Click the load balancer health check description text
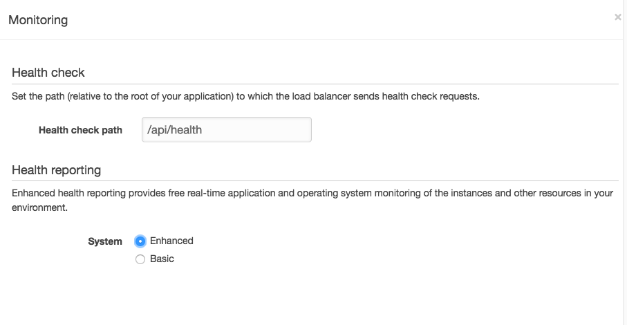 coord(245,96)
